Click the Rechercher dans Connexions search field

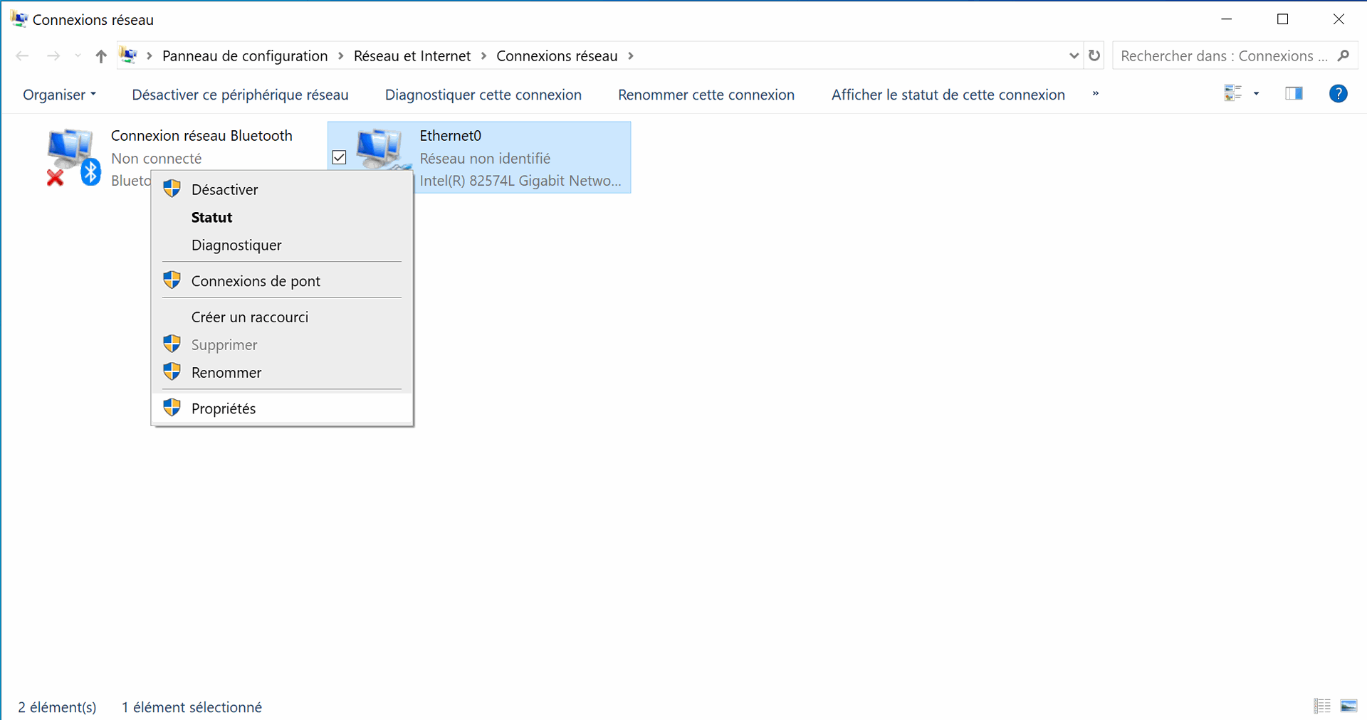click(1222, 56)
